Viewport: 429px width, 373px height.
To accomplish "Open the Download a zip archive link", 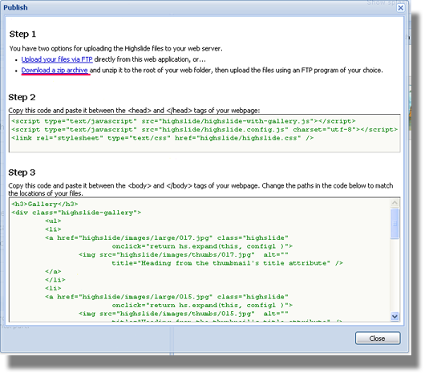I will pyautogui.click(x=55, y=71).
